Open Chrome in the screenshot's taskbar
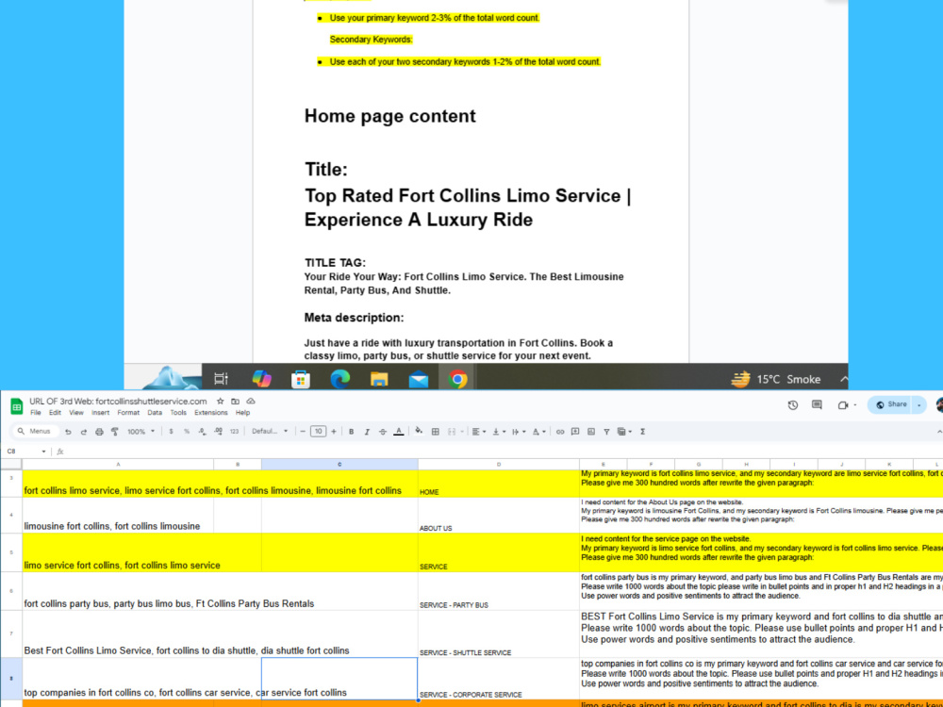This screenshot has width=943, height=707. (457, 379)
